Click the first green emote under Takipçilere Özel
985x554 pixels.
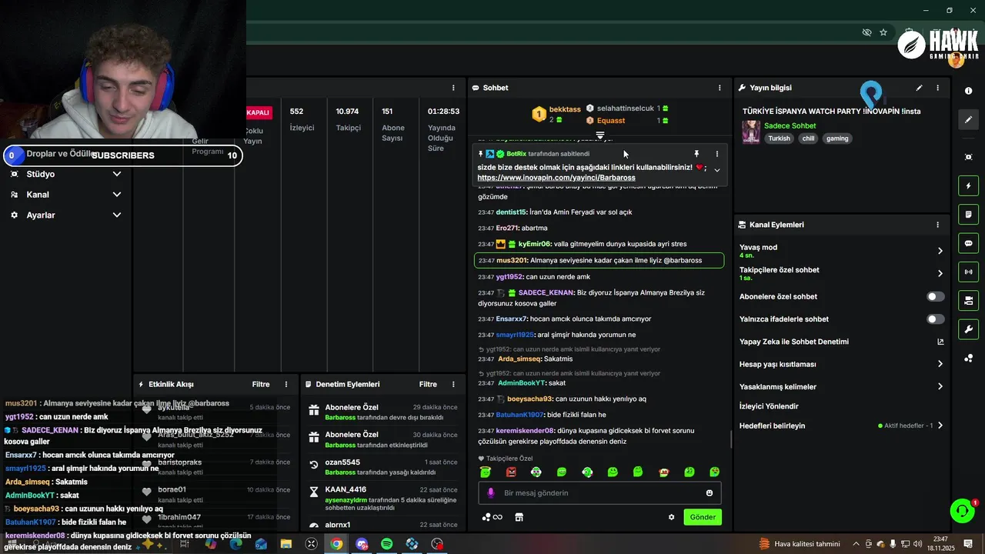[x=486, y=472]
